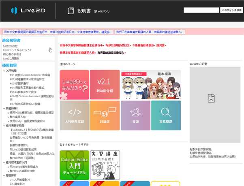Open 用Live2D tree entry

23,150
